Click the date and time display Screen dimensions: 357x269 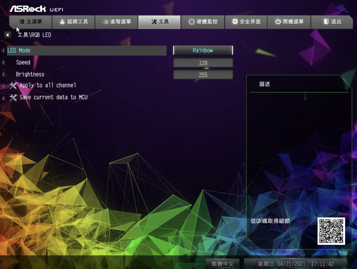[x=296, y=264]
